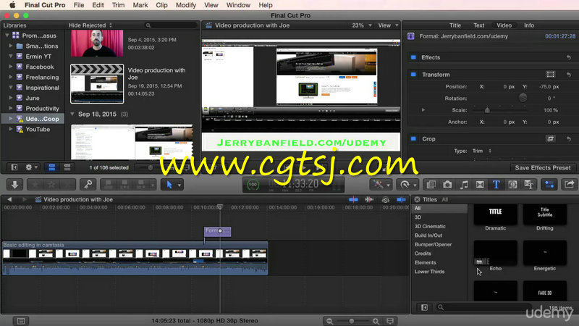
Task: Click the Share export icon
Action: tap(570, 185)
